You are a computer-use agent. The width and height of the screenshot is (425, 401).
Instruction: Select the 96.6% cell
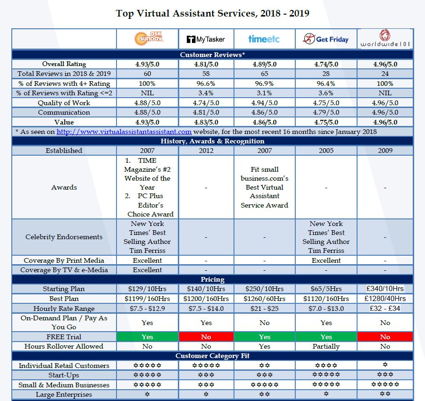tap(206, 84)
